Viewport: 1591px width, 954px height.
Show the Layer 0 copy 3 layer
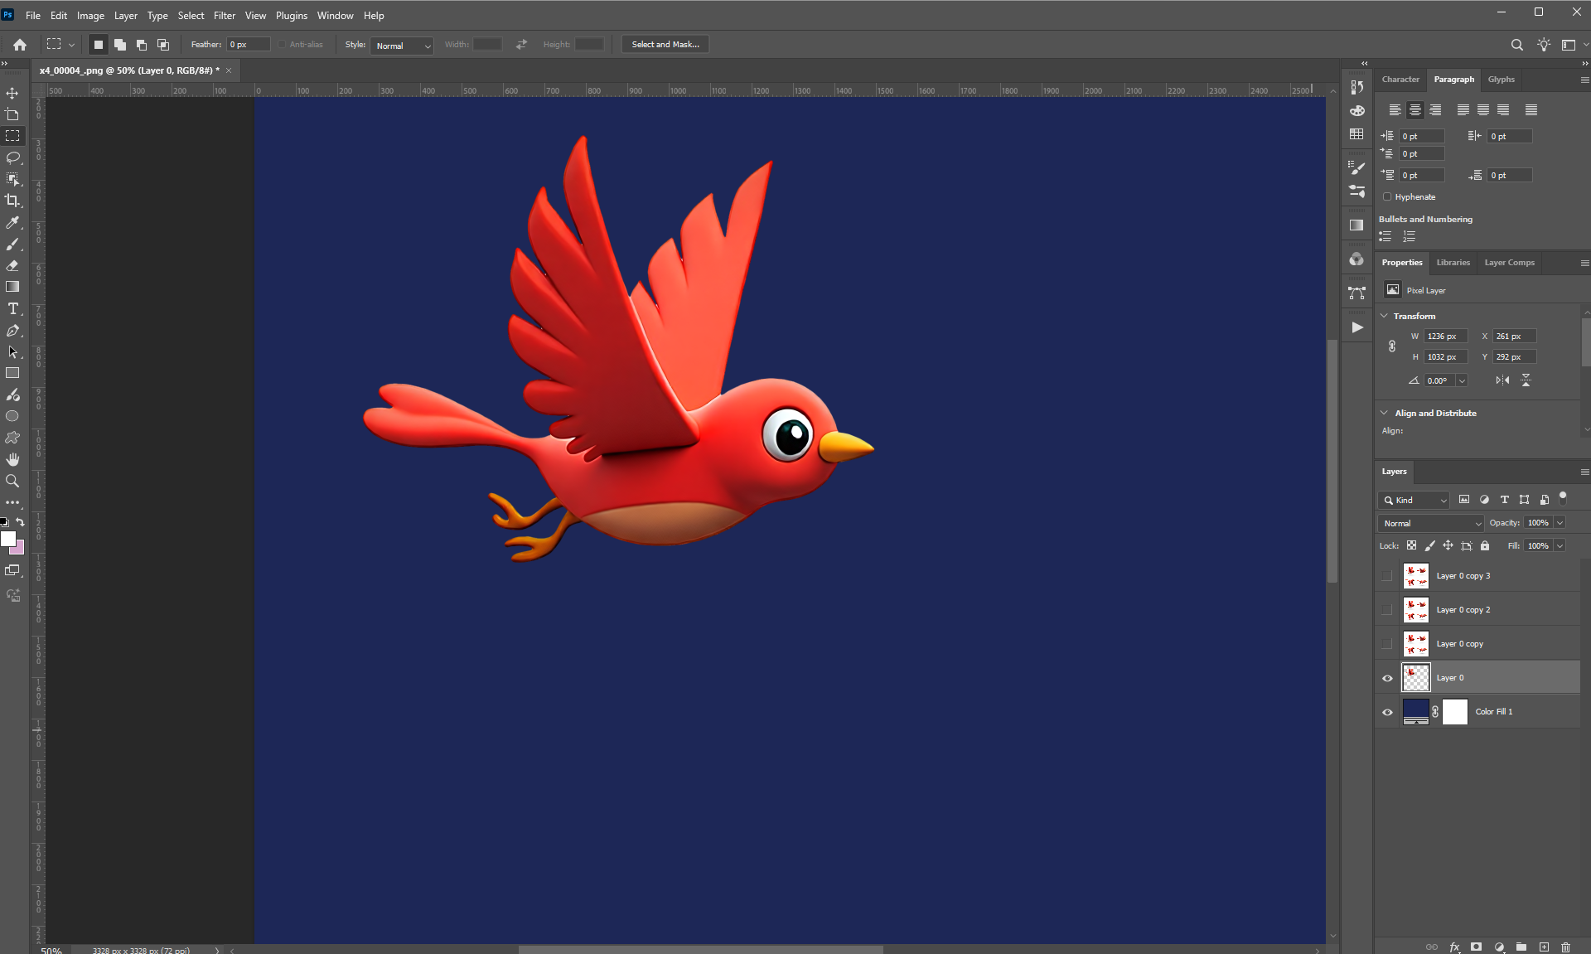point(1387,576)
